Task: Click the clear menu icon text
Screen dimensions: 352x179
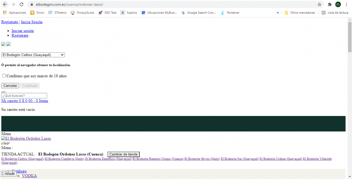Action: [6, 143]
